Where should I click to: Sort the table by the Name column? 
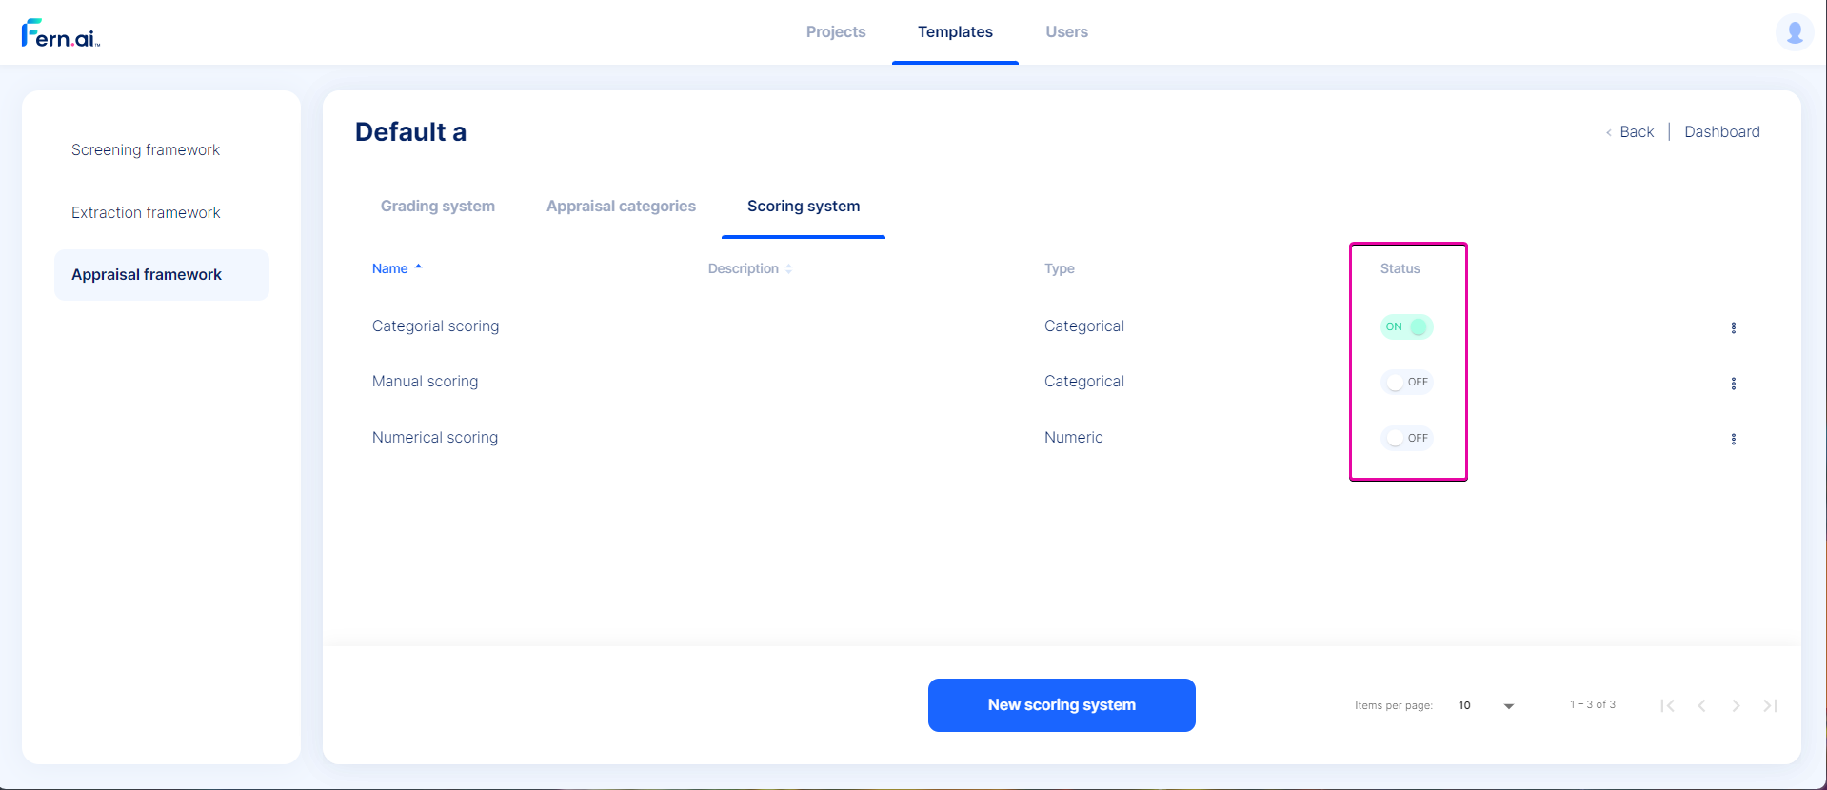click(x=396, y=268)
